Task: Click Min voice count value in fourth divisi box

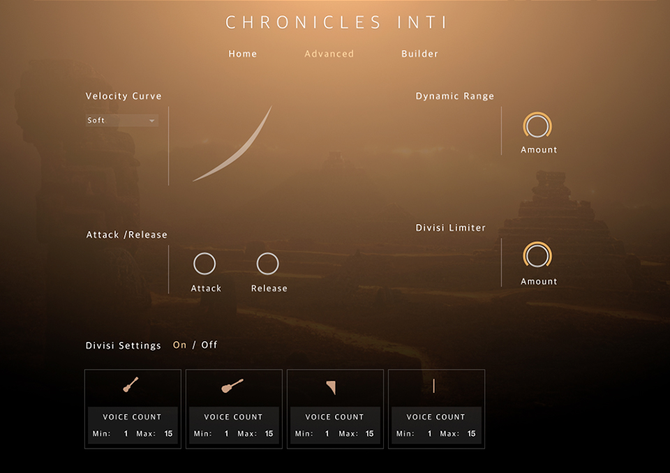Action: pos(429,434)
